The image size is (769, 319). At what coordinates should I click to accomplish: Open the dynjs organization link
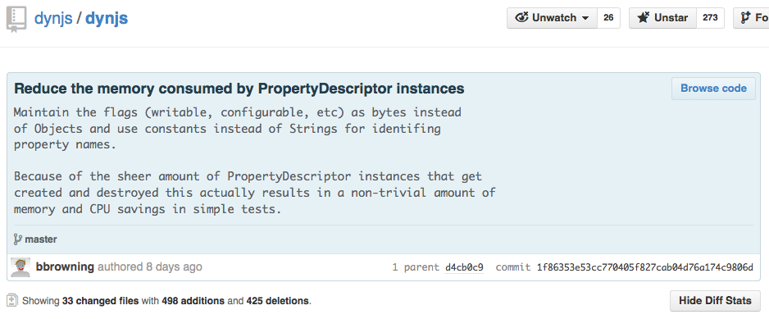(53, 19)
